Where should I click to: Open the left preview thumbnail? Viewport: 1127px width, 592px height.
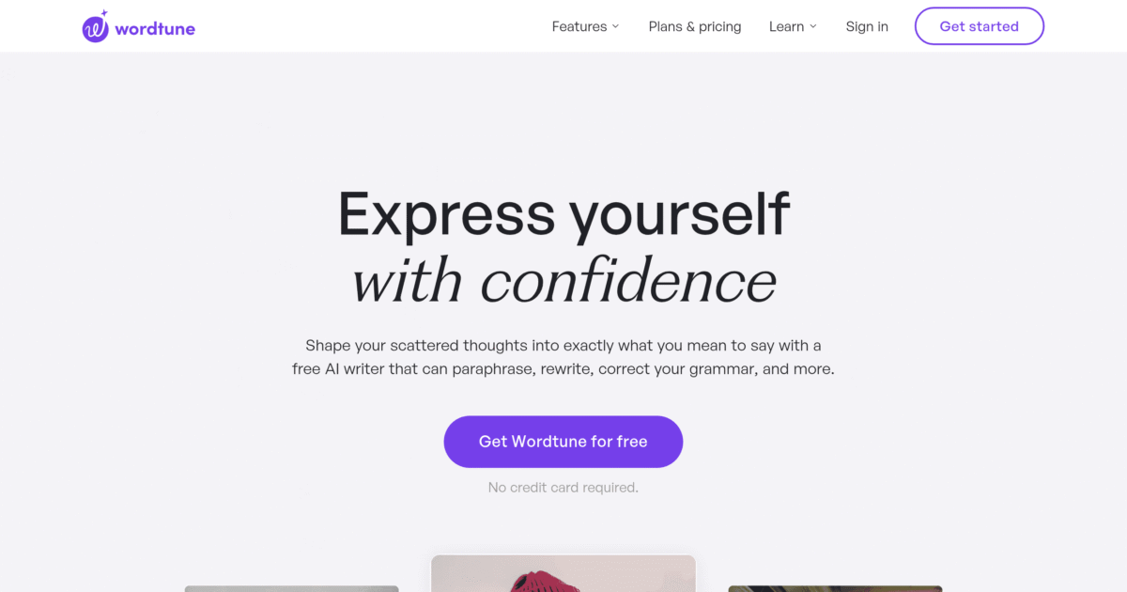pyautogui.click(x=291, y=588)
